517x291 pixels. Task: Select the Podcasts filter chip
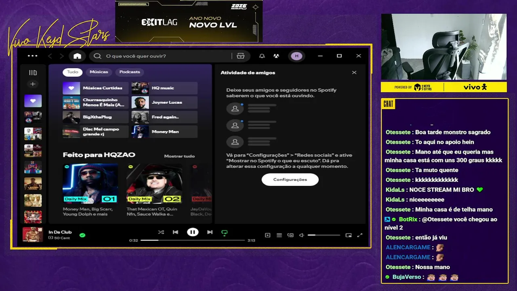click(x=130, y=72)
